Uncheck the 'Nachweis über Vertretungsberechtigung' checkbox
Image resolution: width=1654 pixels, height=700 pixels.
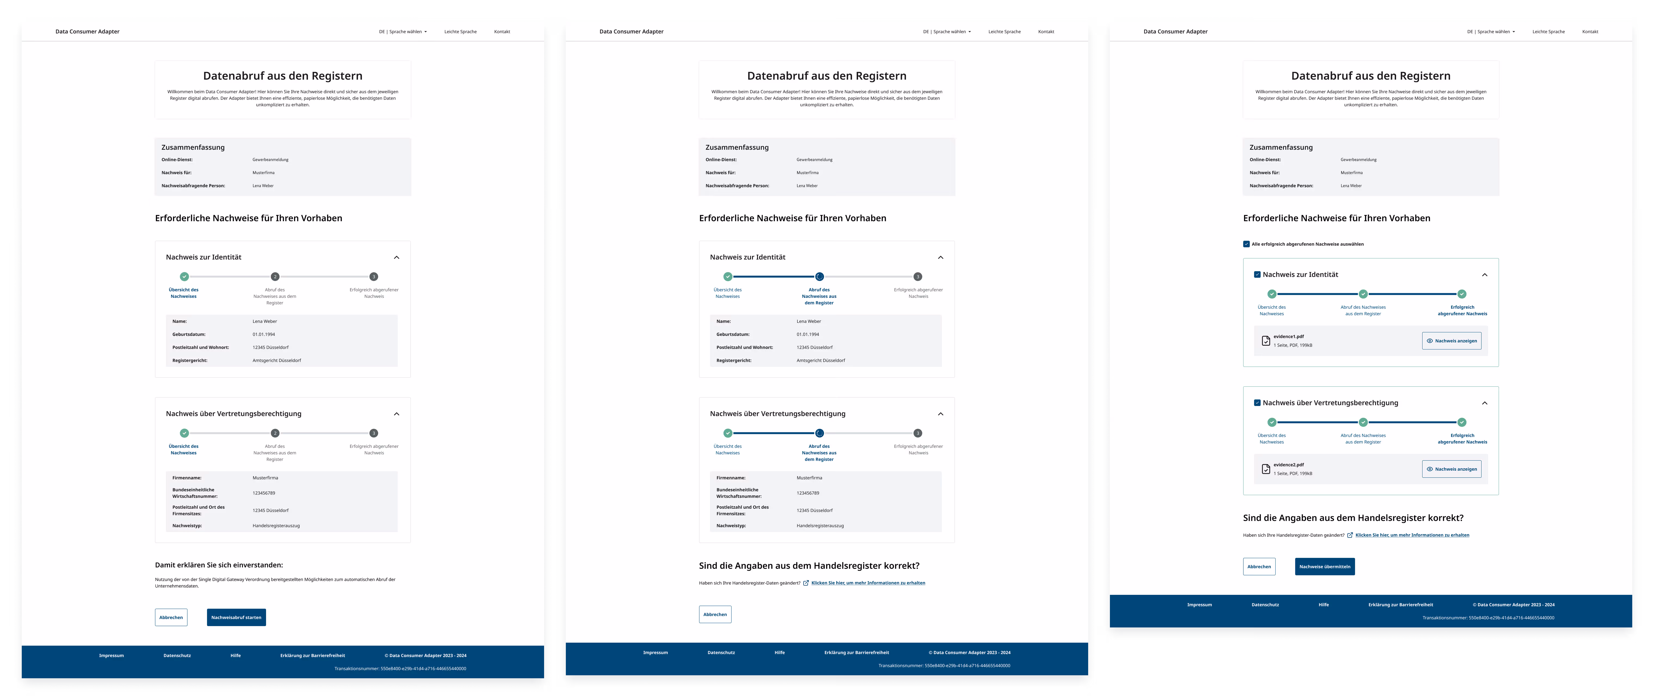(x=1257, y=403)
